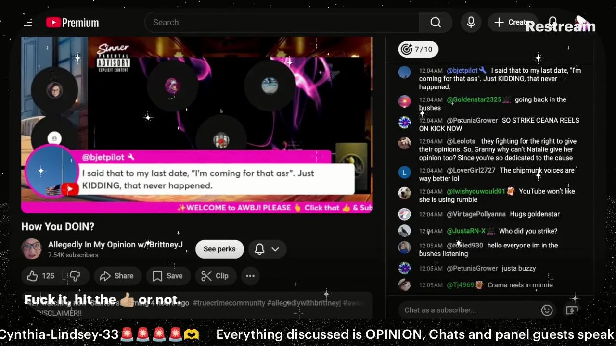The width and height of the screenshot is (616, 346).
Task: Click the magnifier search button
Action: [436, 23]
